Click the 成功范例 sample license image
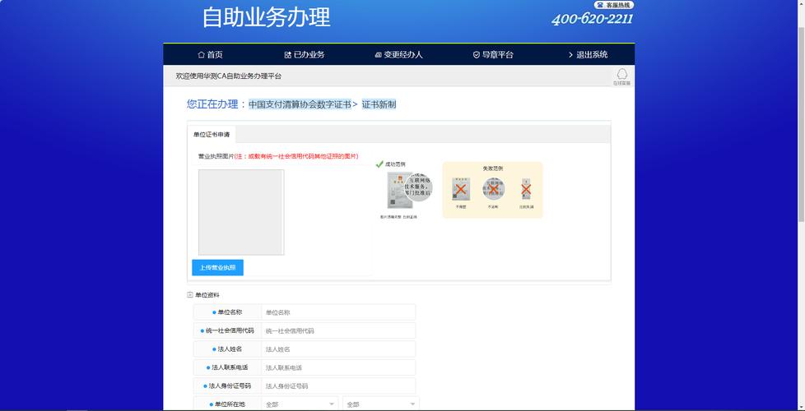 click(409, 190)
